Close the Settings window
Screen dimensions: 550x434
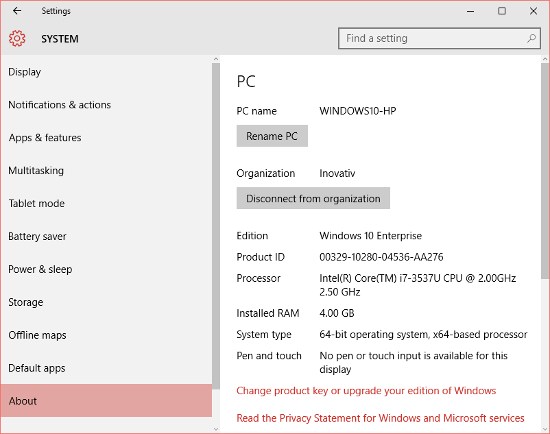[534, 11]
